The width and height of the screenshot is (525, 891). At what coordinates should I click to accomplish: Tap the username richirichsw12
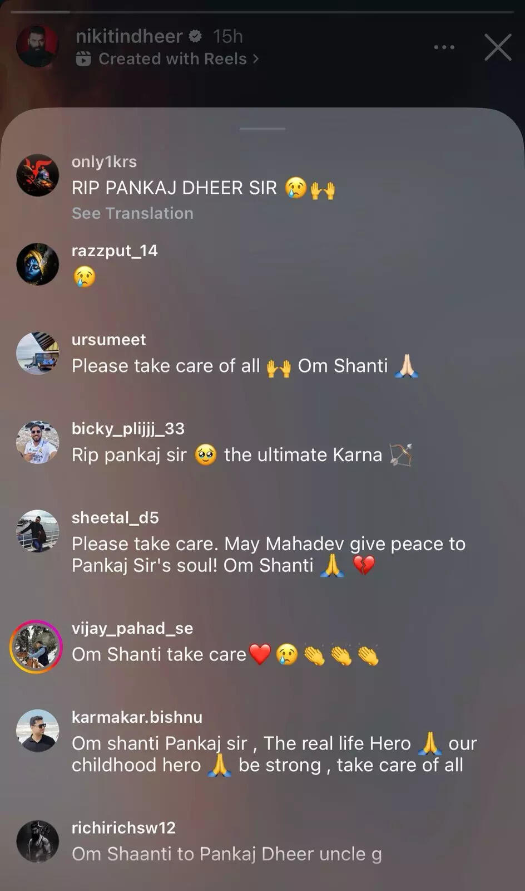coord(123,828)
